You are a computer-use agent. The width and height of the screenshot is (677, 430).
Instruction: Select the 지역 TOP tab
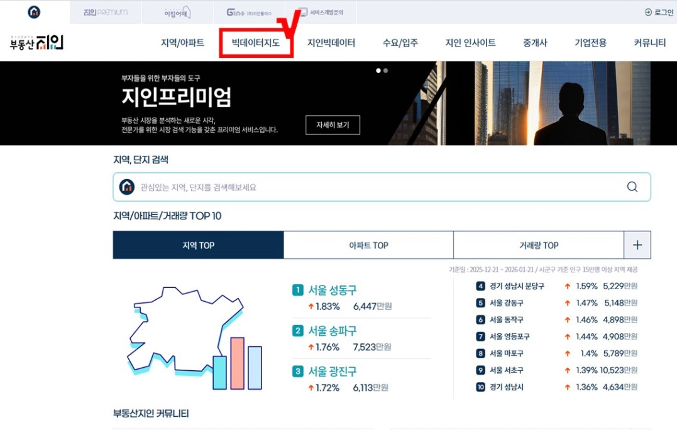[x=198, y=245]
